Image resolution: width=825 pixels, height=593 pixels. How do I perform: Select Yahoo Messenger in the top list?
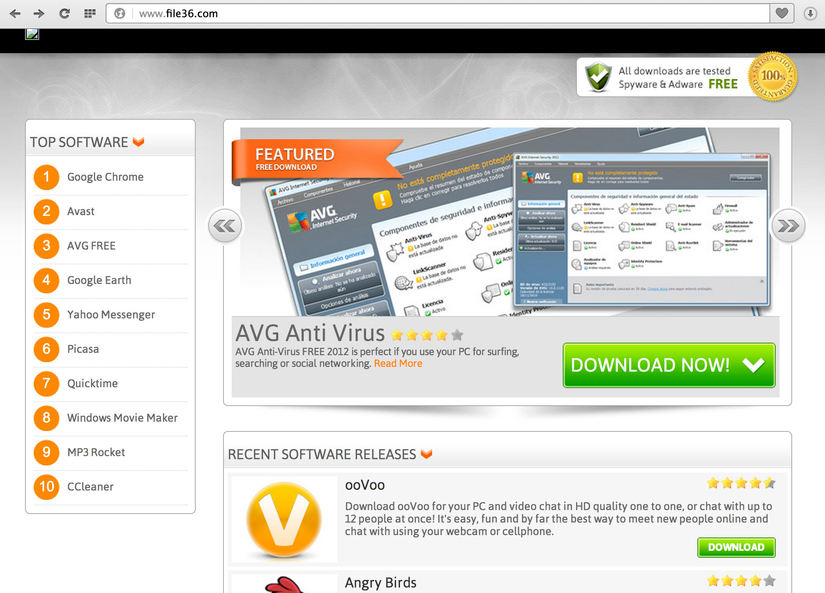click(111, 314)
